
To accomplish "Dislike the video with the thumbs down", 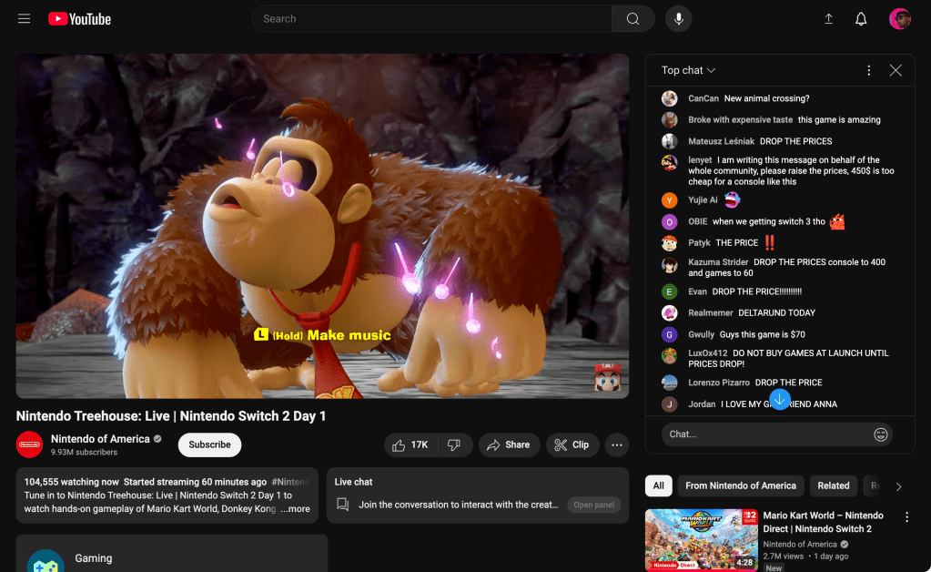I will 454,444.
